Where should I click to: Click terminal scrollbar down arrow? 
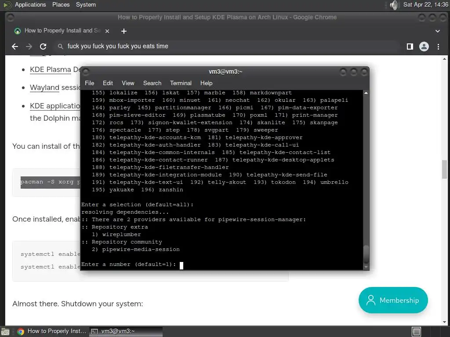[366, 267]
